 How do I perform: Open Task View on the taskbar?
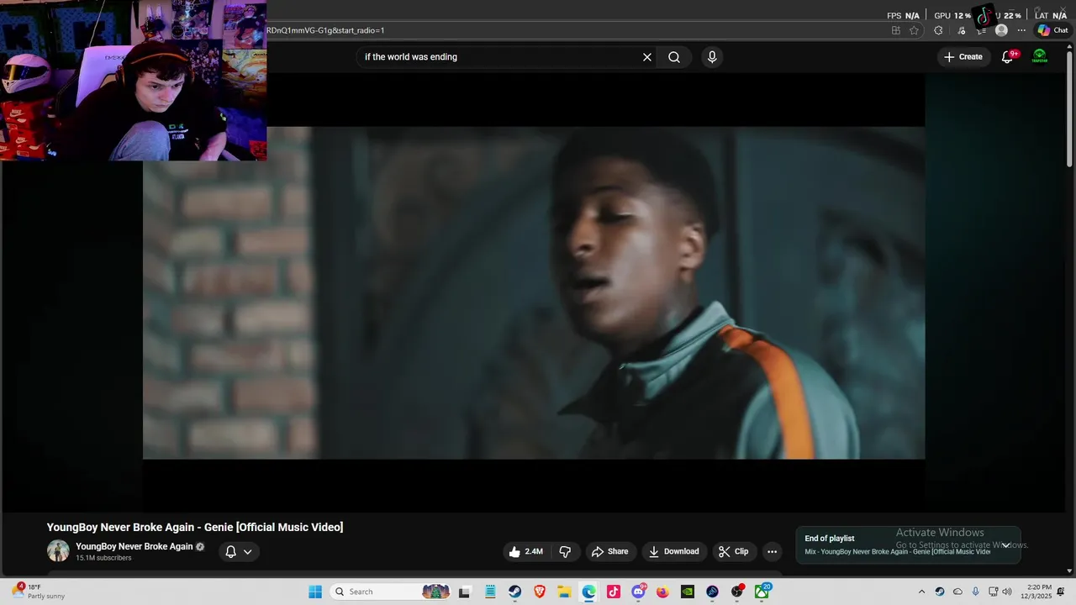(464, 592)
